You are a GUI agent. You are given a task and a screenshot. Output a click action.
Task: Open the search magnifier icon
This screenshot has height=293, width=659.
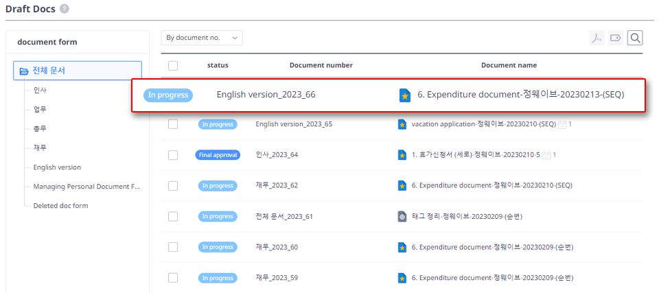tap(635, 38)
